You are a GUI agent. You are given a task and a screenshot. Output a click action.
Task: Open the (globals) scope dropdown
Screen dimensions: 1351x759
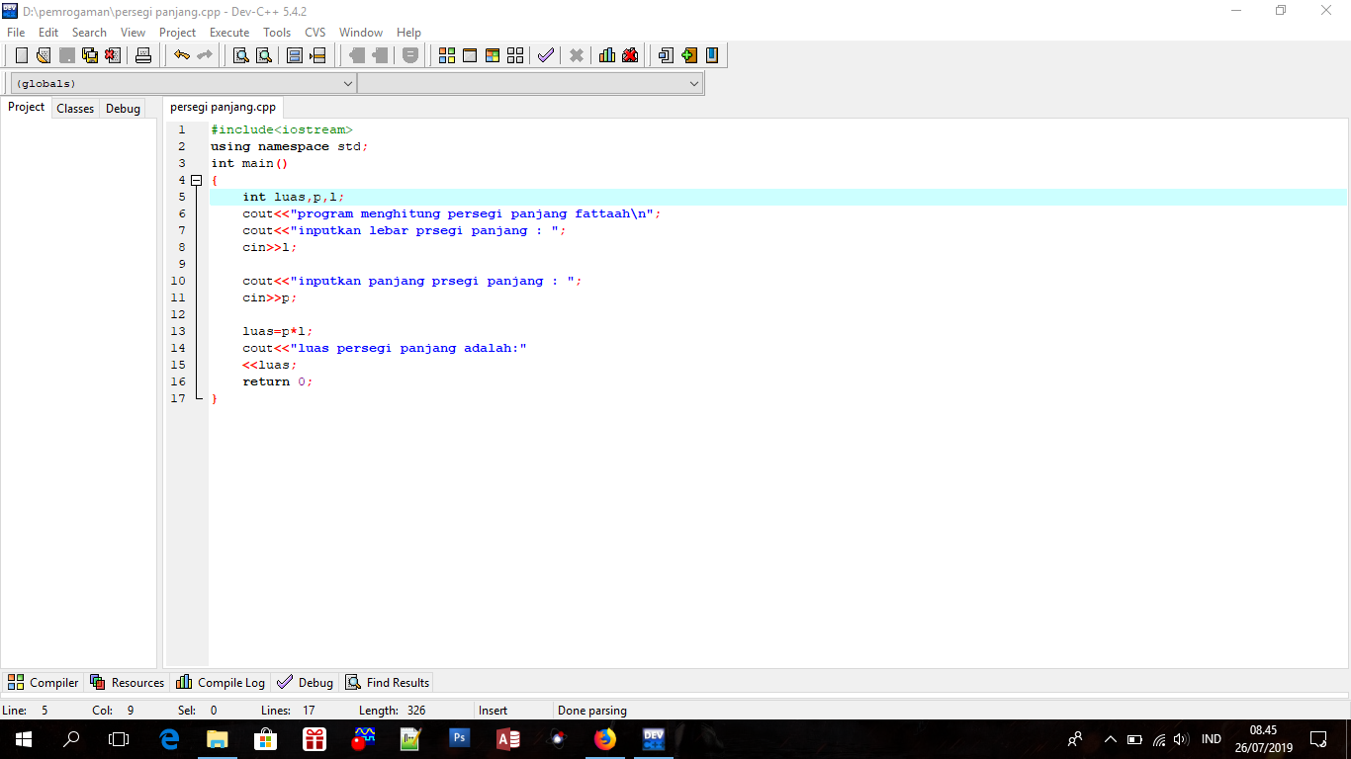pyautogui.click(x=183, y=84)
